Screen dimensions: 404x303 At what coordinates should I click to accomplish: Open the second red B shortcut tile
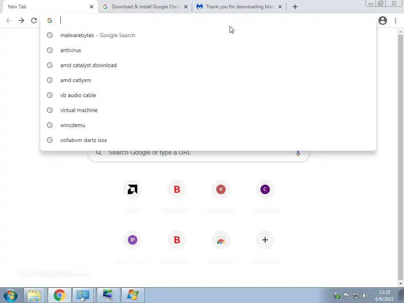pyautogui.click(x=177, y=240)
